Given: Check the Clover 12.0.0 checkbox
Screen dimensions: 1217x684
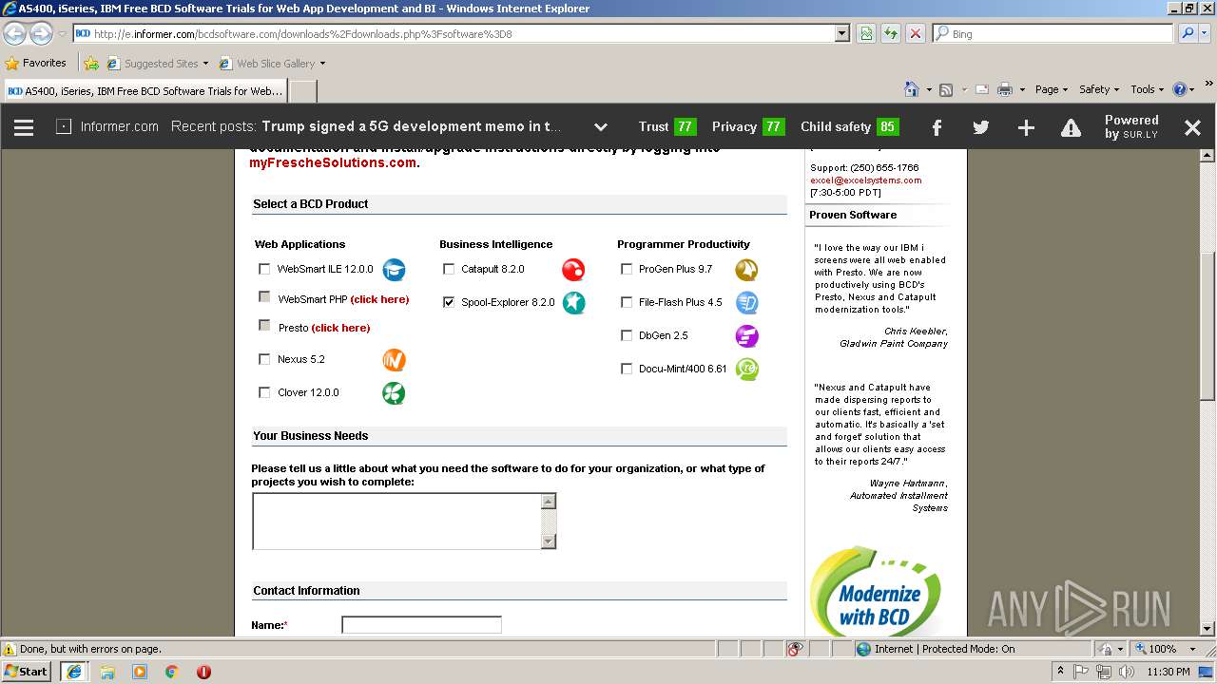Looking at the screenshot, I should point(264,392).
